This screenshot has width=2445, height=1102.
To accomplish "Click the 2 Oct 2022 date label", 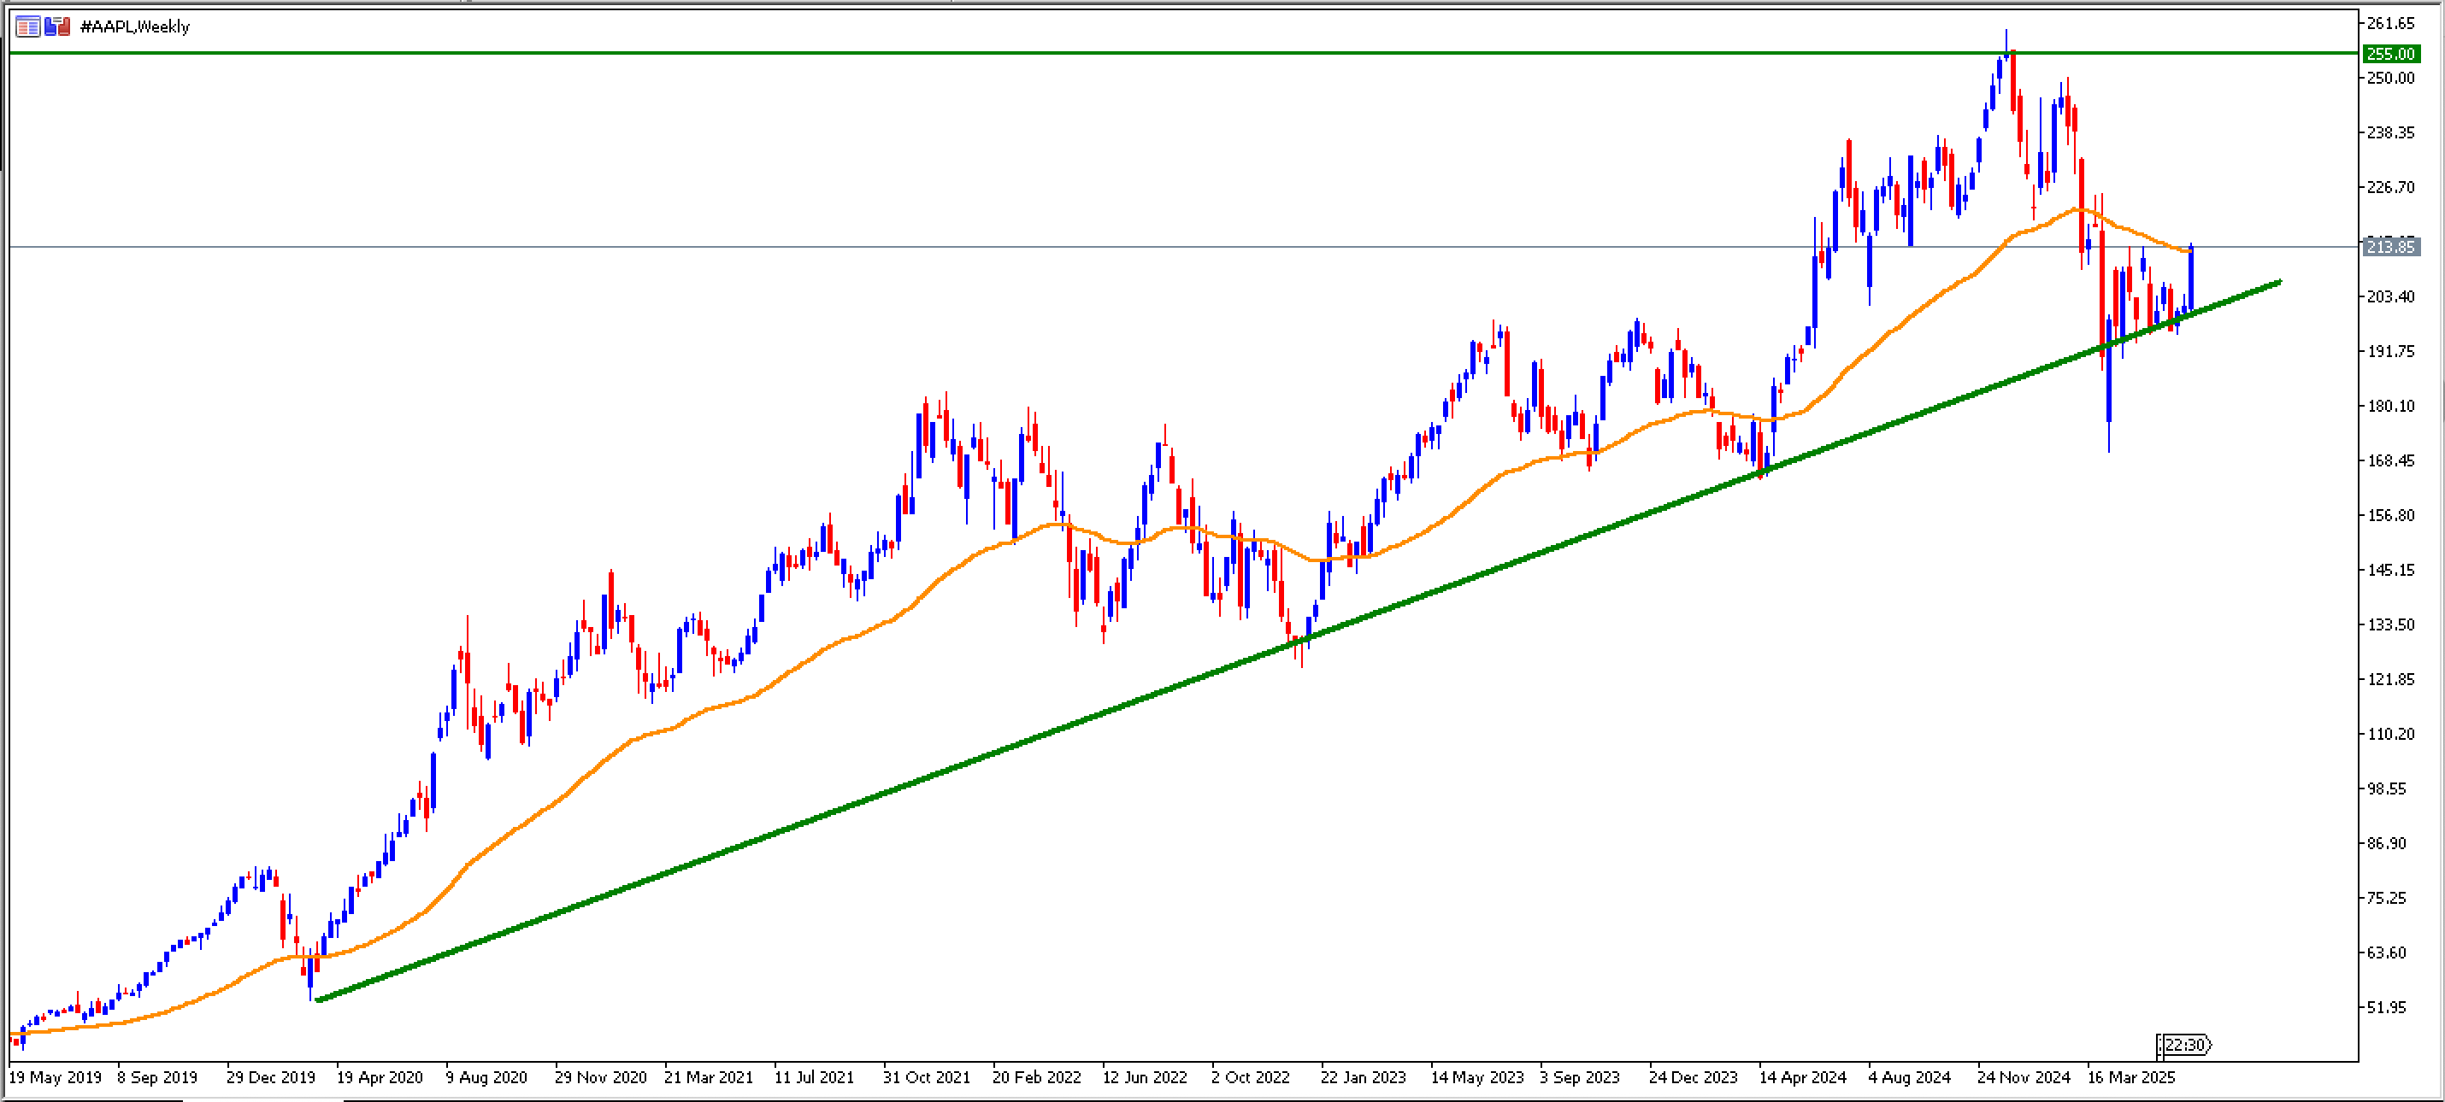I will tap(1251, 1078).
